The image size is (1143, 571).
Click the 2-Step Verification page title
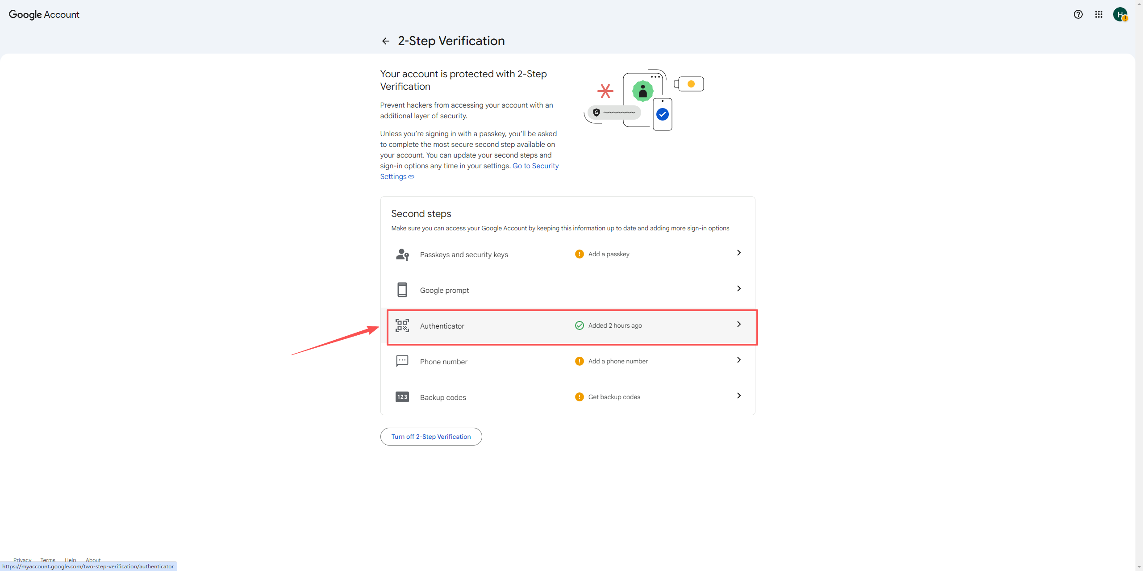click(451, 41)
